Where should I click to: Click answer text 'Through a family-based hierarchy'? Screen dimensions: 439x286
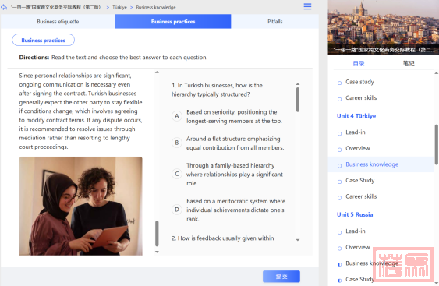pyautogui.click(x=235, y=174)
